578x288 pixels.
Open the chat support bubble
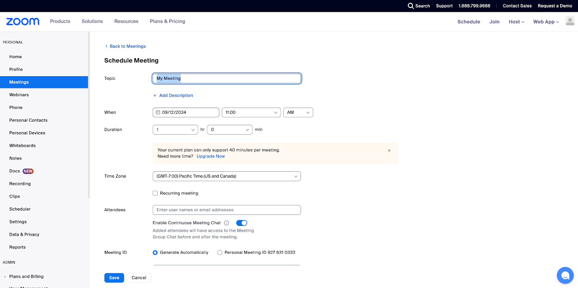(x=565, y=276)
